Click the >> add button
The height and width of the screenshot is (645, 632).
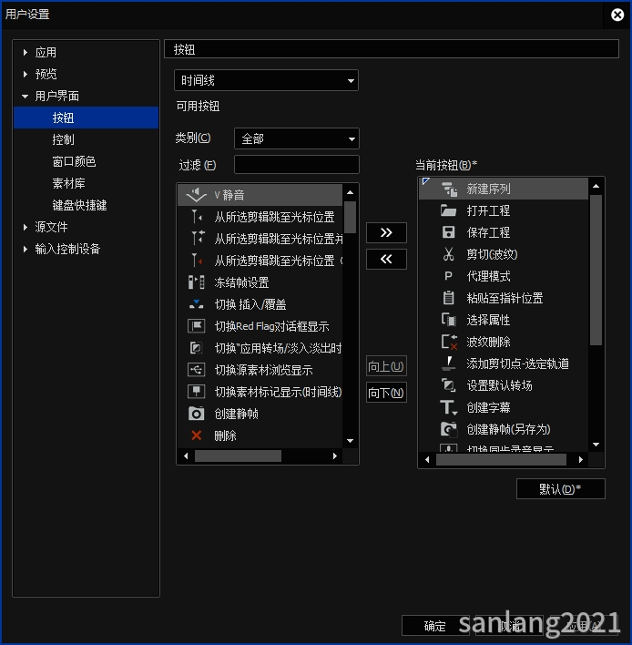tap(386, 233)
